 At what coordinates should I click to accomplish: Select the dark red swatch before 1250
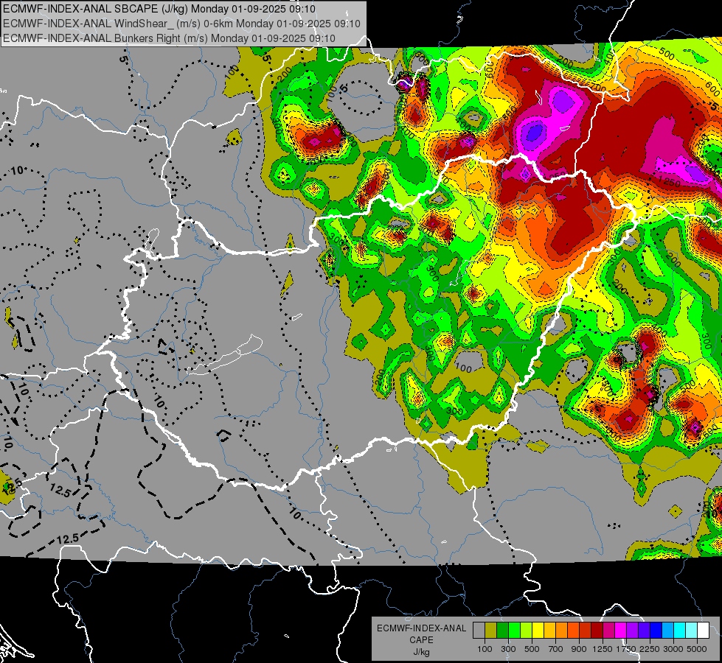597,630
